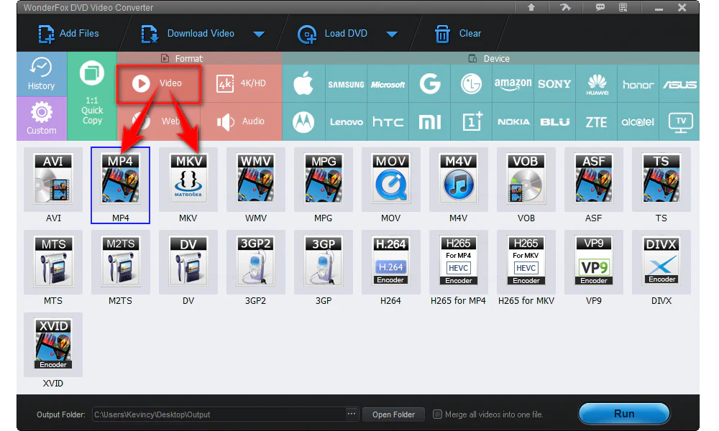Open Lenovo device presets
Image resolution: width=719 pixels, height=431 pixels.
tap(346, 122)
